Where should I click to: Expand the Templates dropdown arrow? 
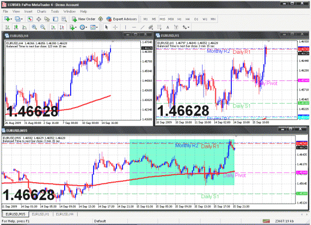[x=97, y=27]
